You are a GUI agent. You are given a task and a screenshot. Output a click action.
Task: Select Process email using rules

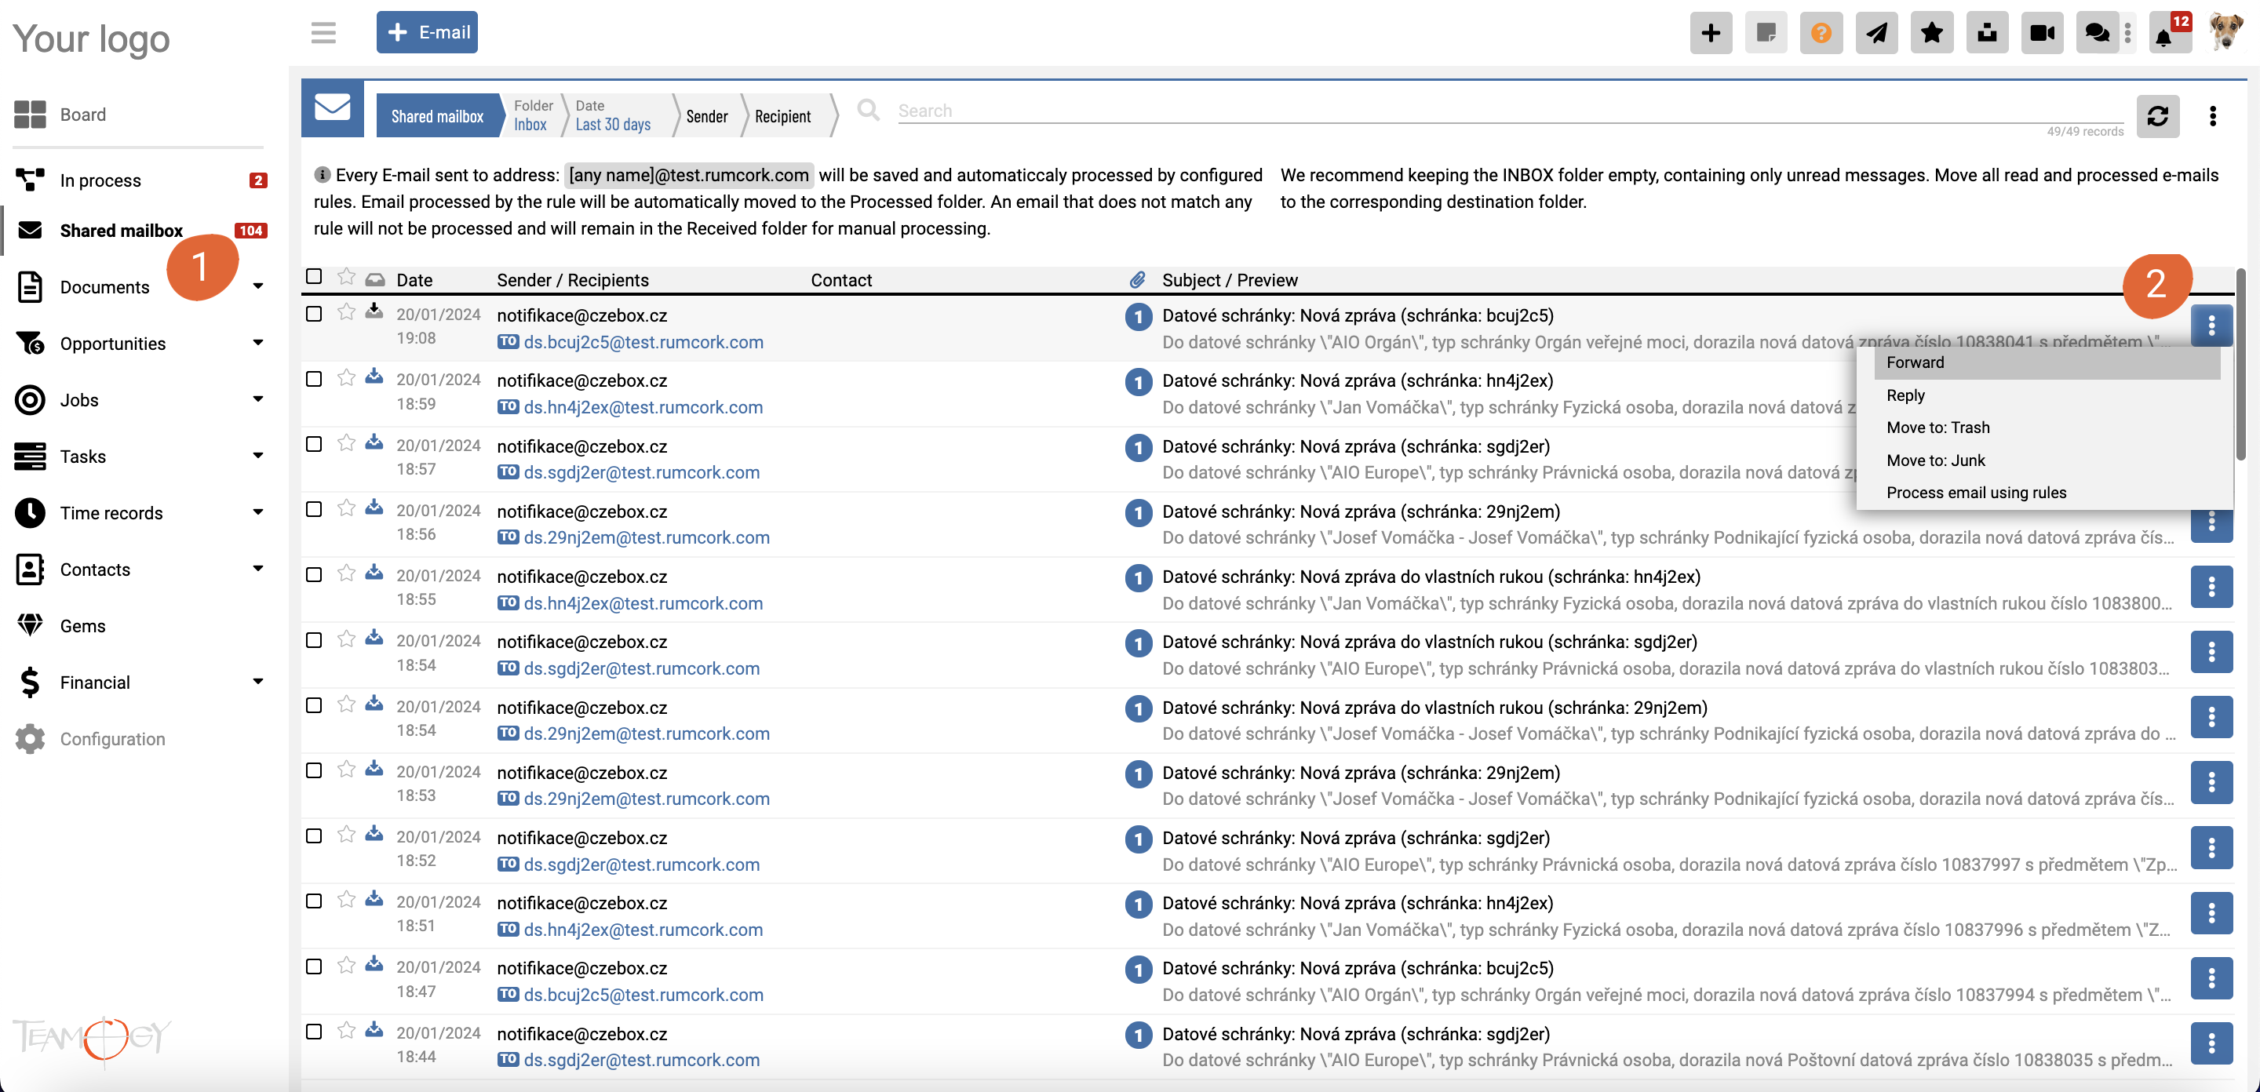click(x=2047, y=493)
